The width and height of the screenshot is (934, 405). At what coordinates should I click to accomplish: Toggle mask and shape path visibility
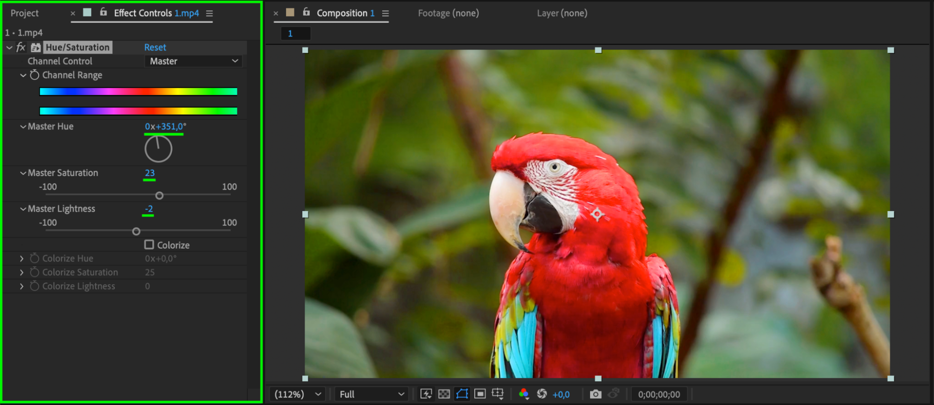462,394
